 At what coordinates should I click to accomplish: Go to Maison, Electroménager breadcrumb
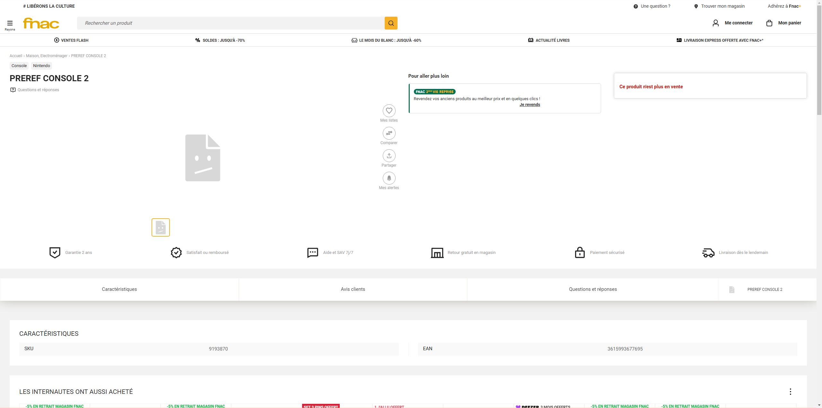(47, 56)
